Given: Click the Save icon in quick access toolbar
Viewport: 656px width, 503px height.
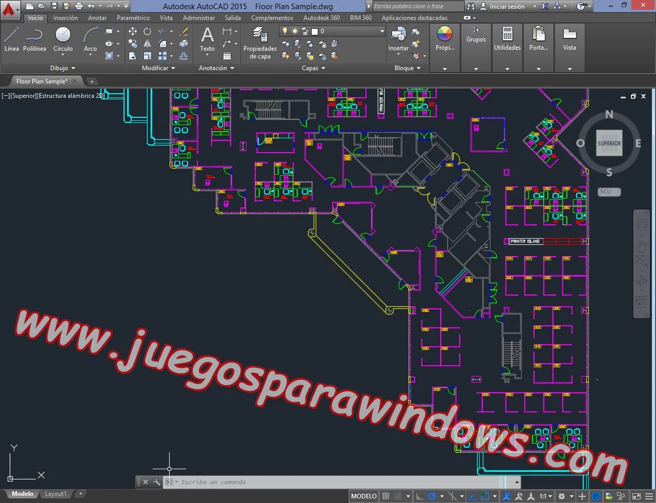Looking at the screenshot, I should coord(54,6).
